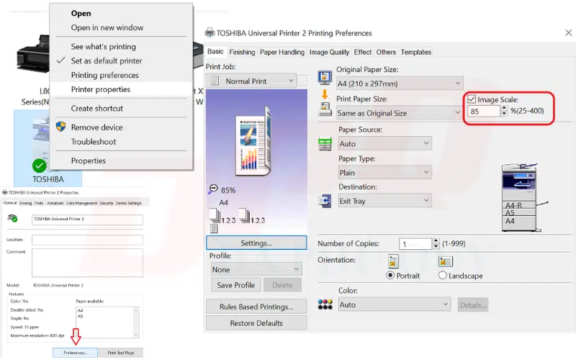The height and width of the screenshot is (360, 576).
Task: Click the Comment box in Properties window
Action: (87, 263)
